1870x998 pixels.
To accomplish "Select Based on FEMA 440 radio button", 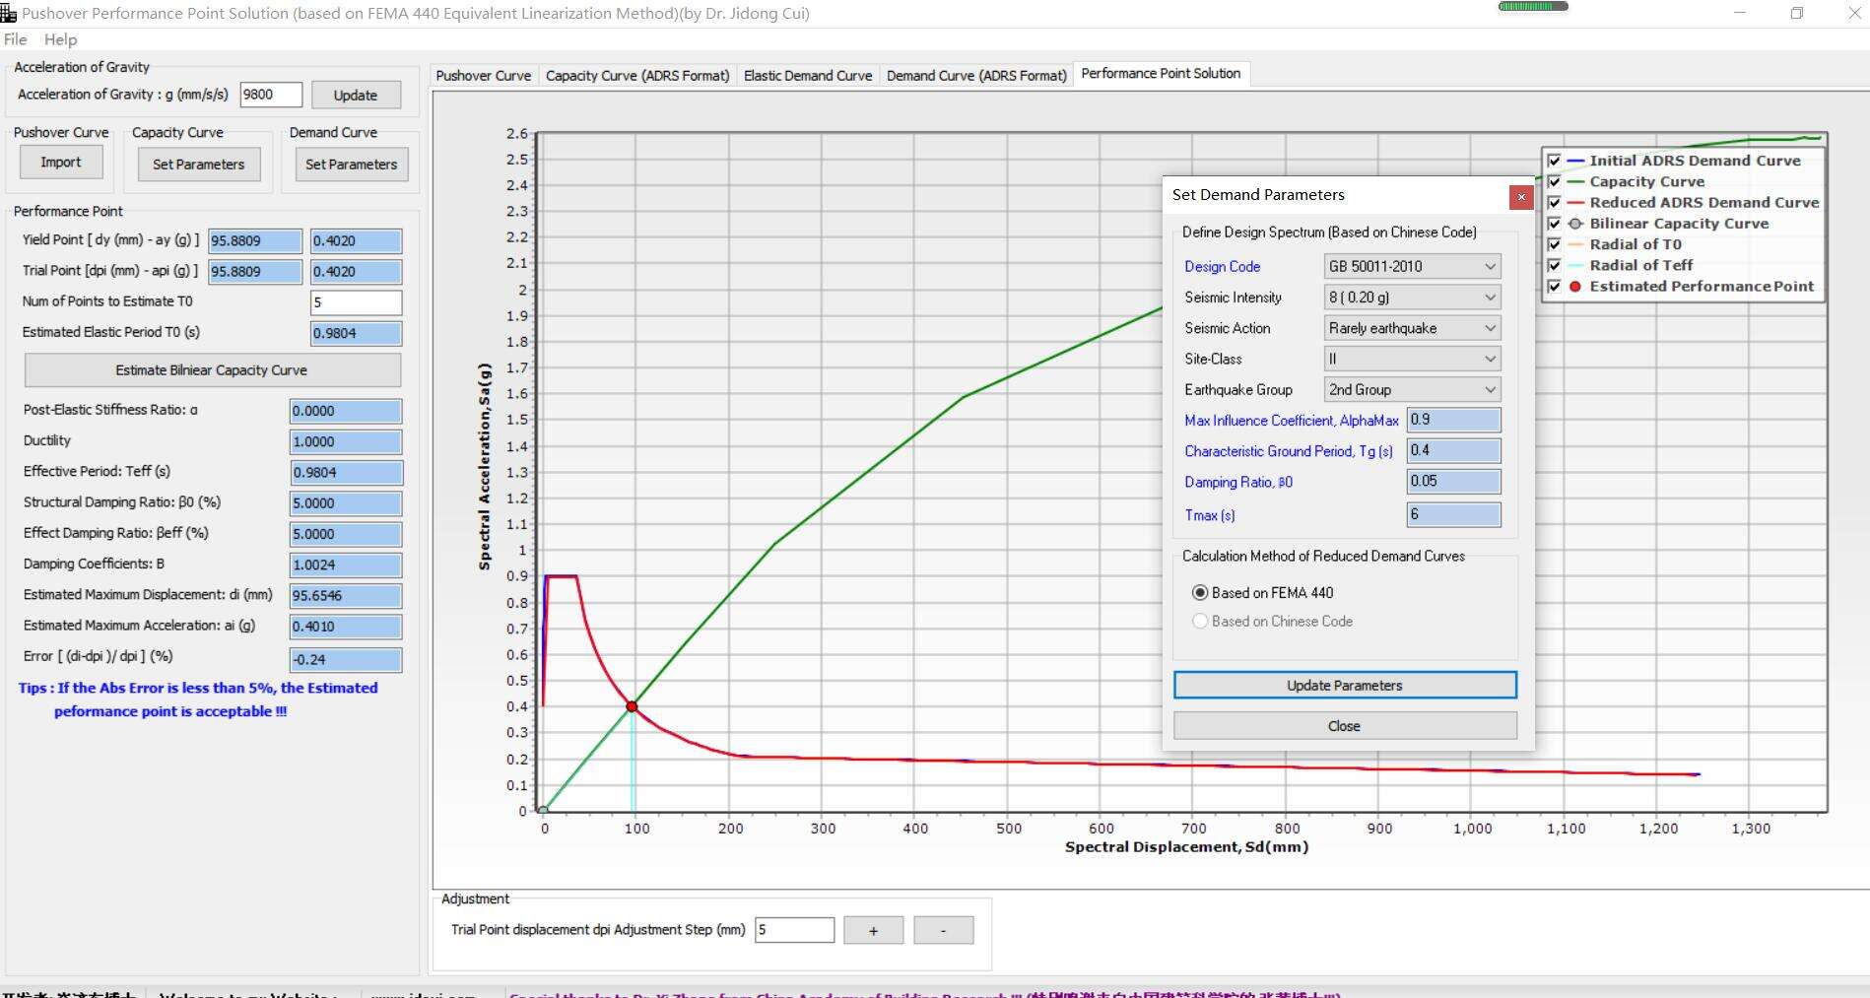I will click(1200, 593).
